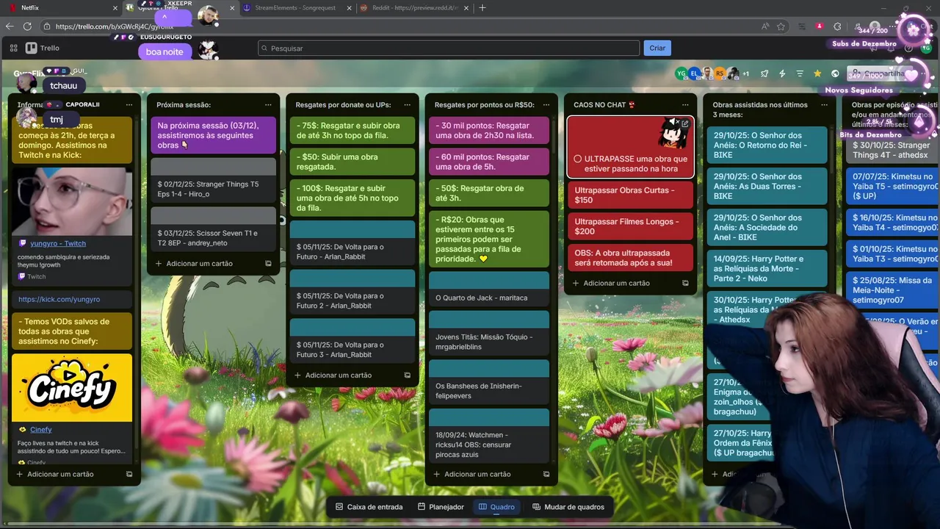
Task: Open the list menu for CAOS NO CHAT
Action: point(685,105)
